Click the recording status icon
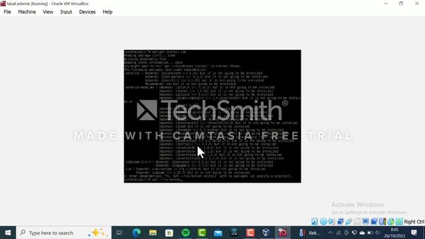Screen dimensions: 425x239 pos(374,221)
